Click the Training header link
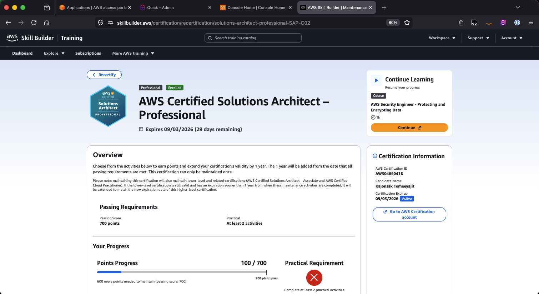Viewport: 539px width, 294px height. (x=71, y=38)
